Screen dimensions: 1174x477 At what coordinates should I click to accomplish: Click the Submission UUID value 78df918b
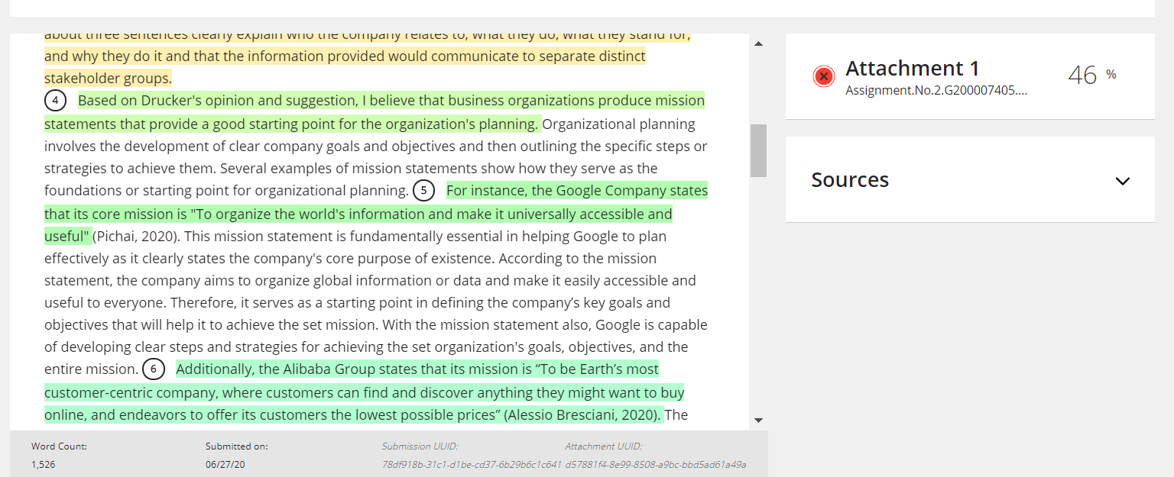[472, 464]
